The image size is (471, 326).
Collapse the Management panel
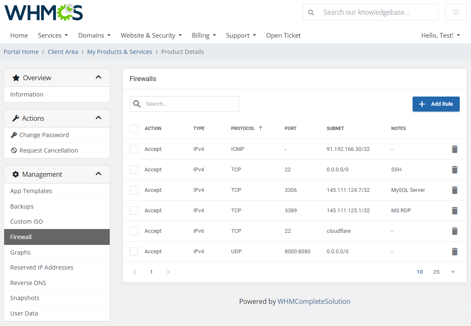pyautogui.click(x=98, y=174)
